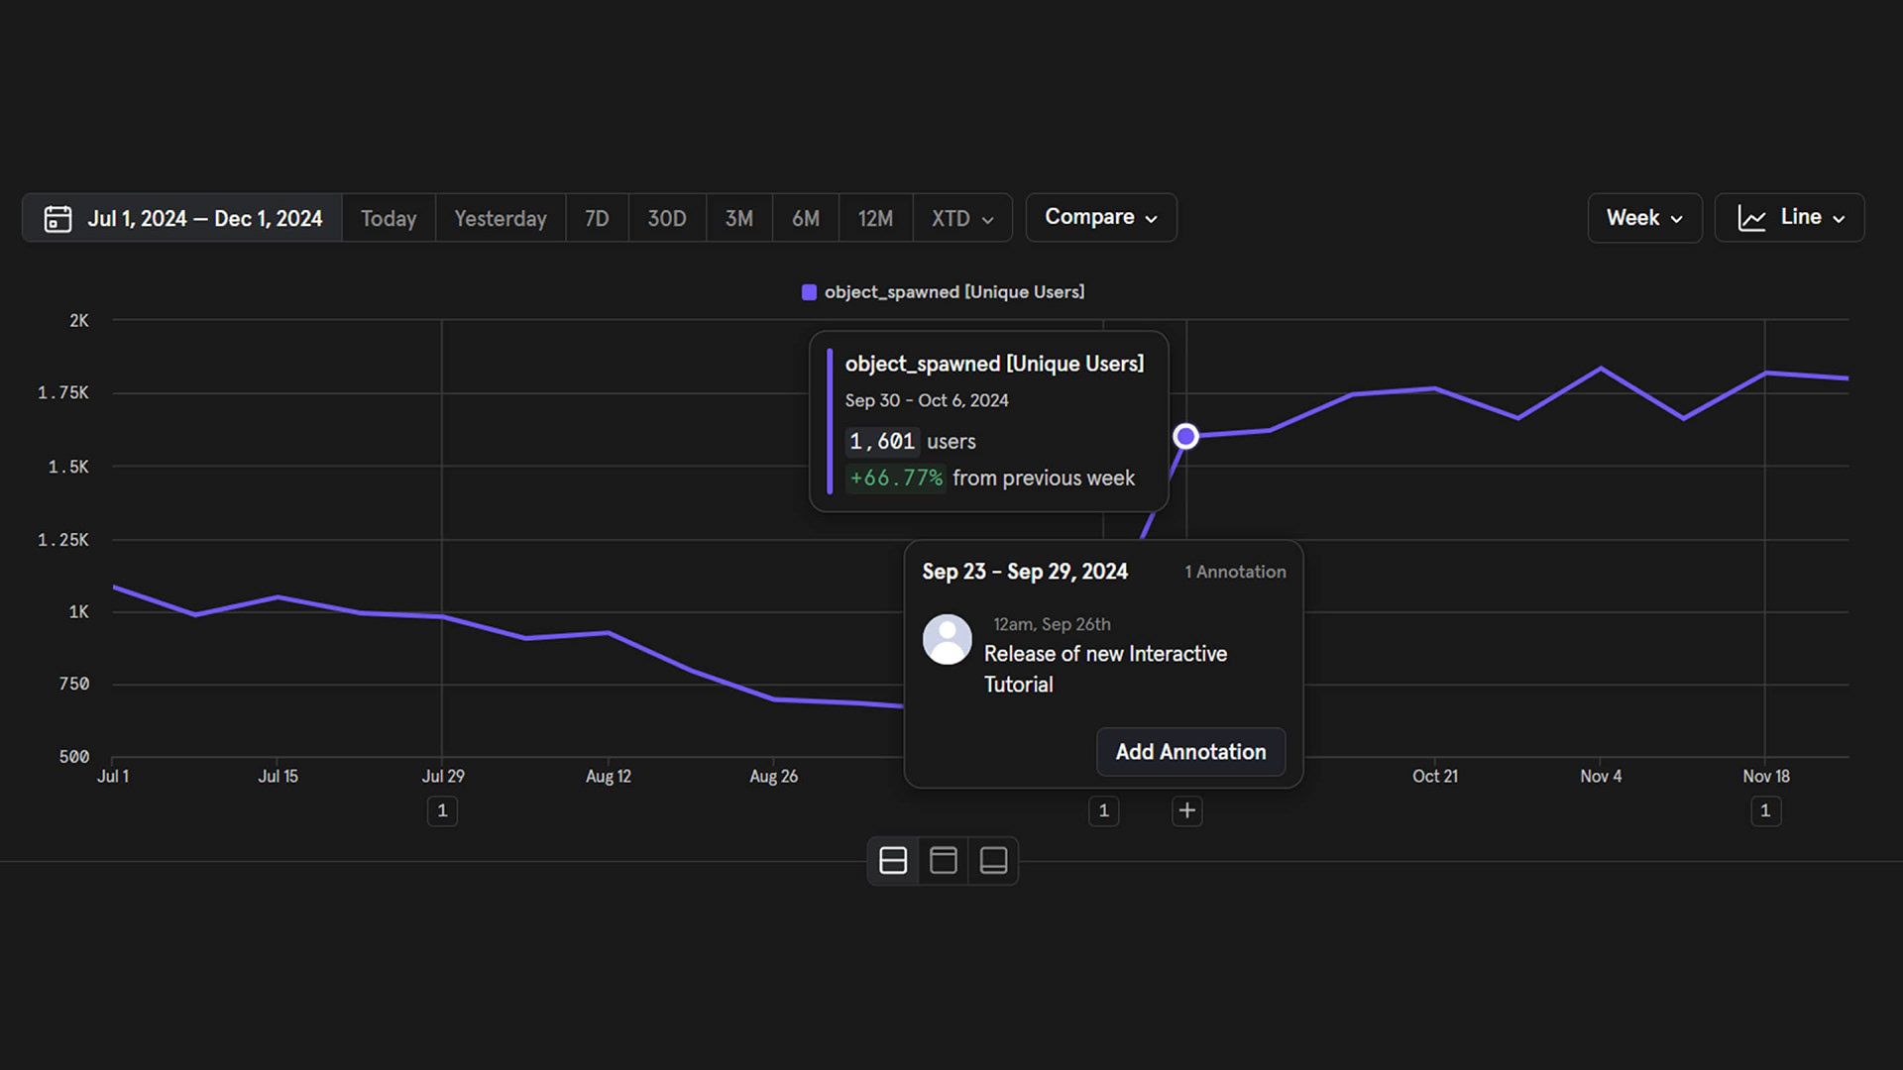The image size is (1903, 1070).
Task: Open the calendar date range picker icon
Action: click(57, 218)
